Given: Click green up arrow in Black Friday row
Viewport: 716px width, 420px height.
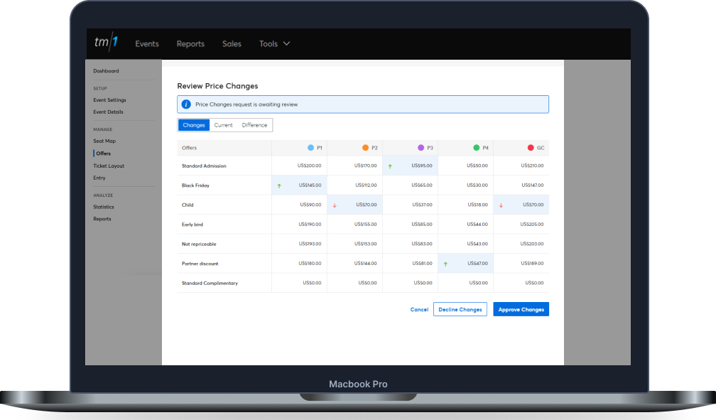Looking at the screenshot, I should [279, 185].
